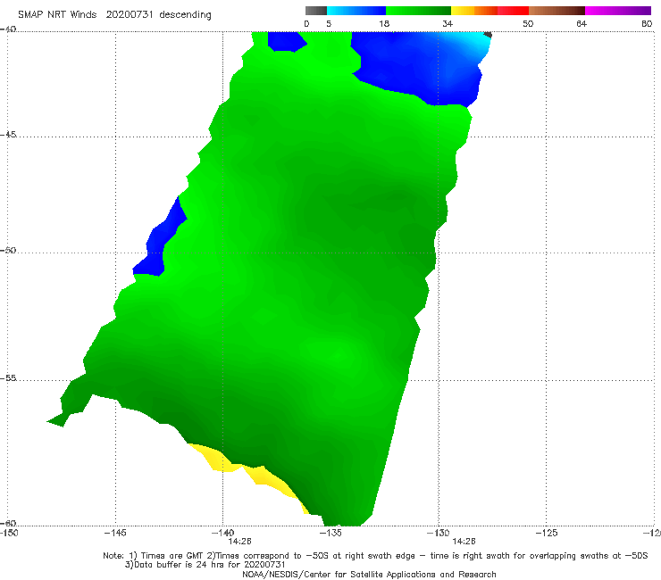Image resolution: width=661 pixels, height=580 pixels.
Task: Click the '-55' latitude axis label
Action: click(8, 377)
